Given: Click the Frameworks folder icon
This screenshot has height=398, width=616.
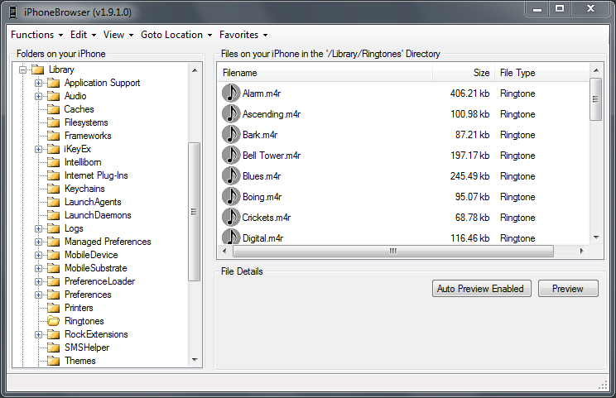Looking at the screenshot, I should (54, 136).
